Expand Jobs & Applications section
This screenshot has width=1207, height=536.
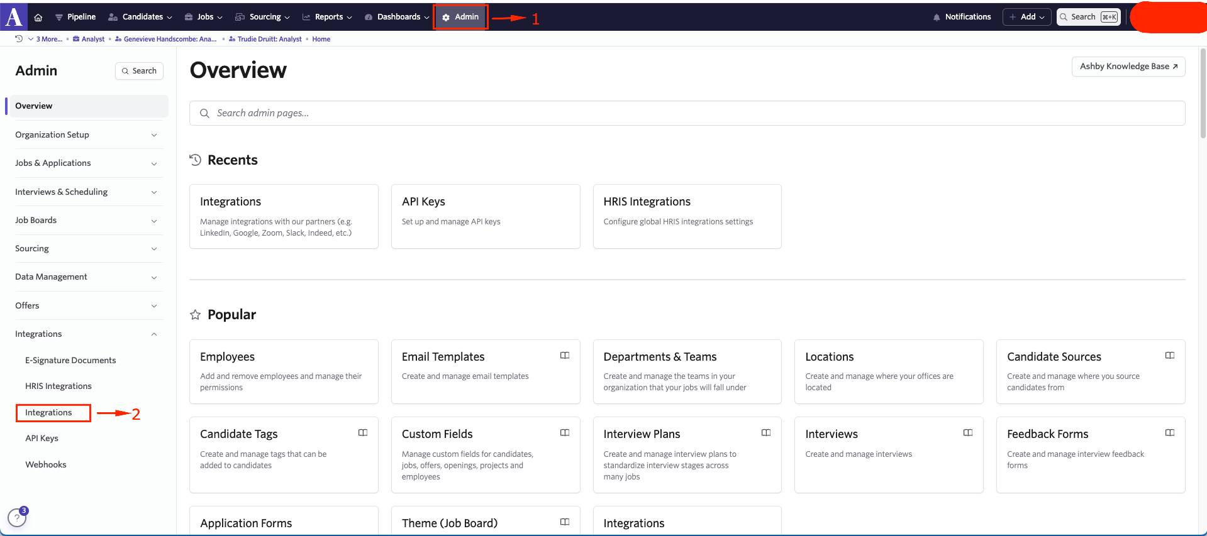(x=89, y=163)
